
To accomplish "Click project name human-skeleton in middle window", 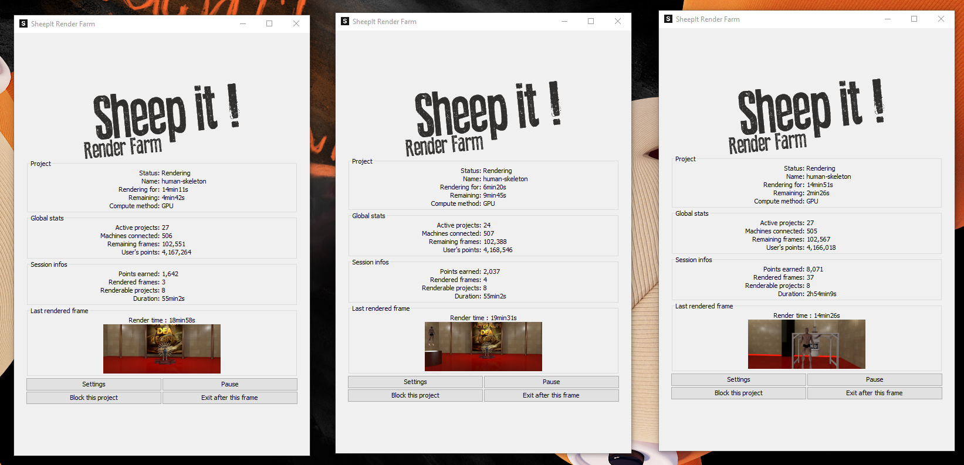I will tap(506, 179).
